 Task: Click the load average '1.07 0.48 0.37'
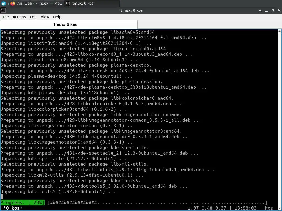207,208
